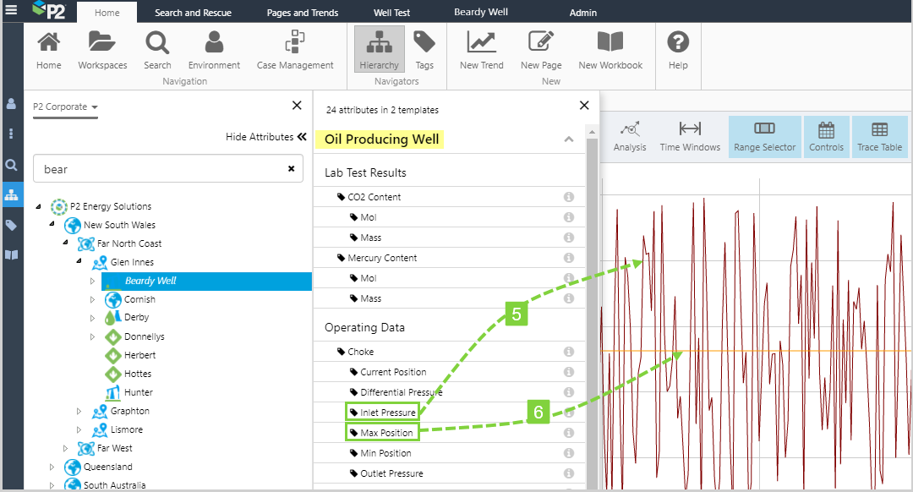The height and width of the screenshot is (492, 913).
Task: Open Case Management
Action: coord(295,50)
